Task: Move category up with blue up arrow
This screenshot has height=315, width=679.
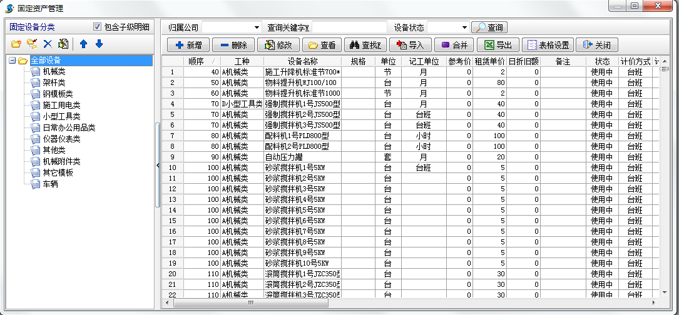Action: pyautogui.click(x=83, y=44)
